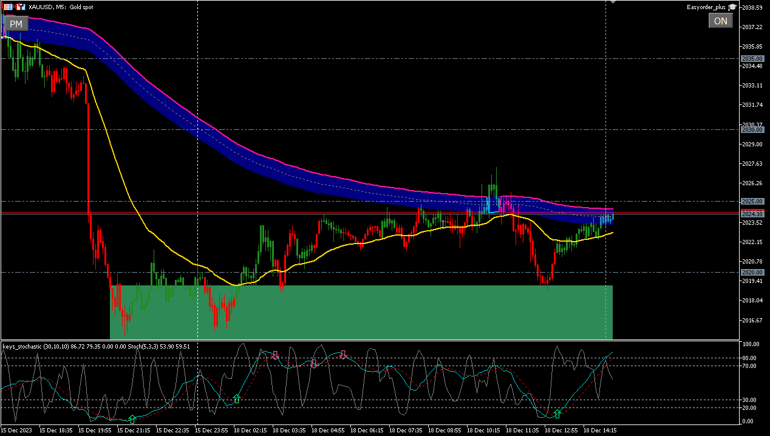Viewport: 770px width, 436px height.
Task: Click the rightmost green up arrow signal
Action: pos(557,414)
